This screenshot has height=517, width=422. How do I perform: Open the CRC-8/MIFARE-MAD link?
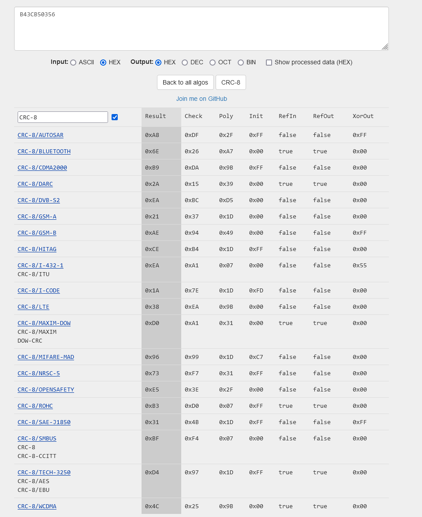[45, 357]
